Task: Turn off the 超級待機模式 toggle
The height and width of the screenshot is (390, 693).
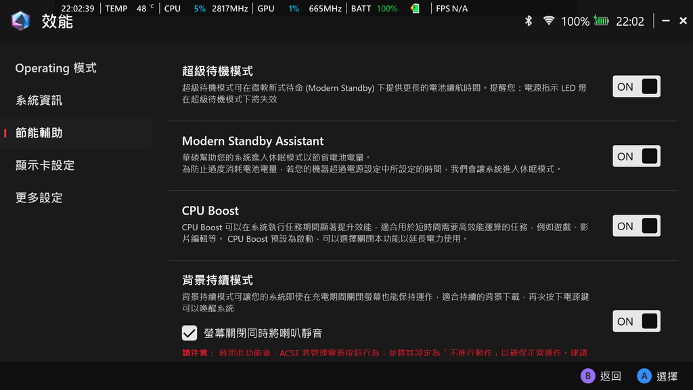Action: click(636, 87)
